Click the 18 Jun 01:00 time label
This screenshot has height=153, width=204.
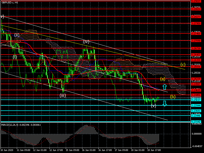[138, 150]
